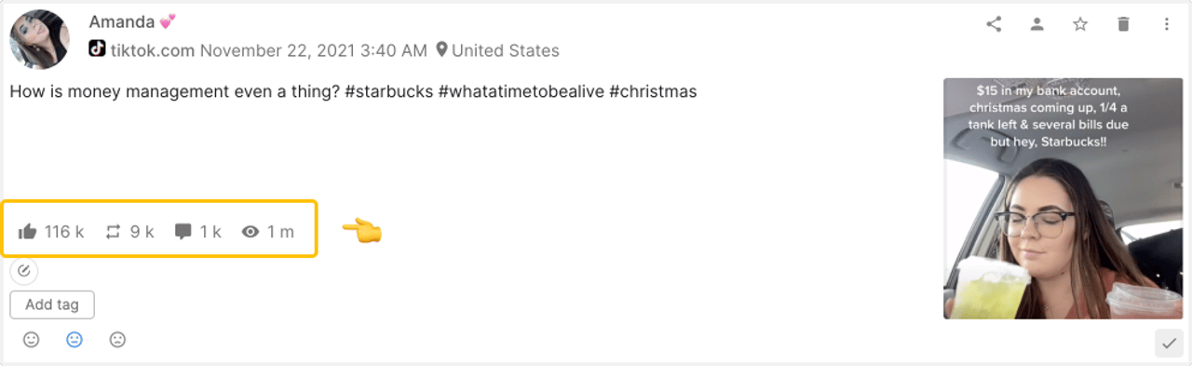The height and width of the screenshot is (366, 1192).
Task: Click the comments bubble icon
Action: coord(183,232)
